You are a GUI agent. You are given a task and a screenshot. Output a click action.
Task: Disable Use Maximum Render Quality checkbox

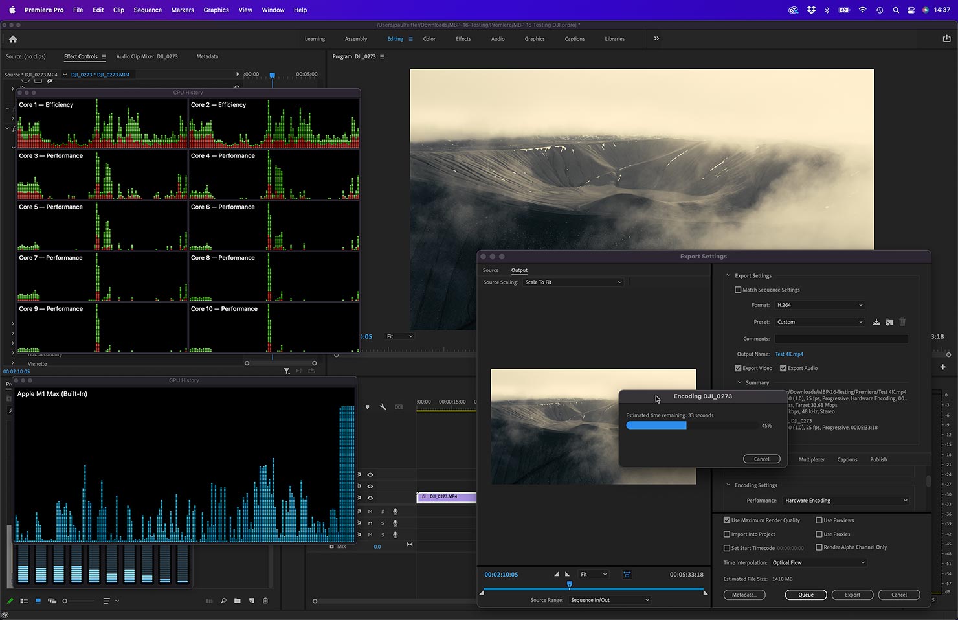727,520
